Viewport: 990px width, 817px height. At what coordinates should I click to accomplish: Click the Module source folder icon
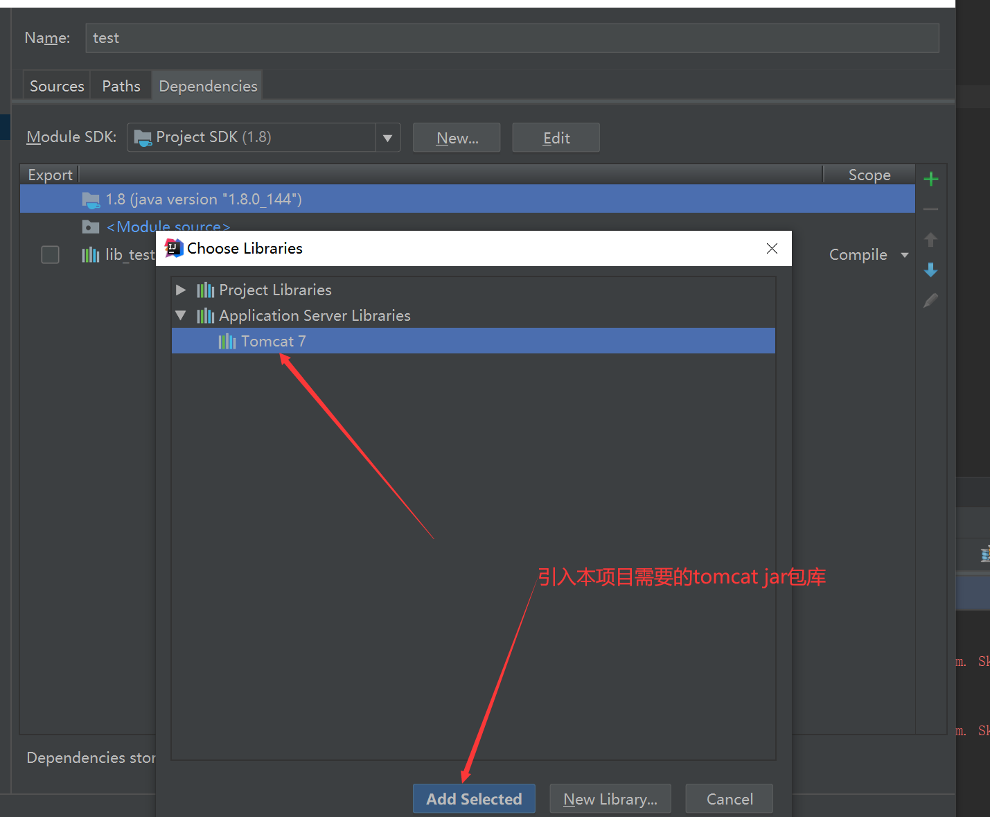(91, 227)
